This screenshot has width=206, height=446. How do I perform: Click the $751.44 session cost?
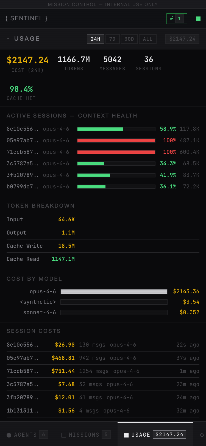point(63,371)
